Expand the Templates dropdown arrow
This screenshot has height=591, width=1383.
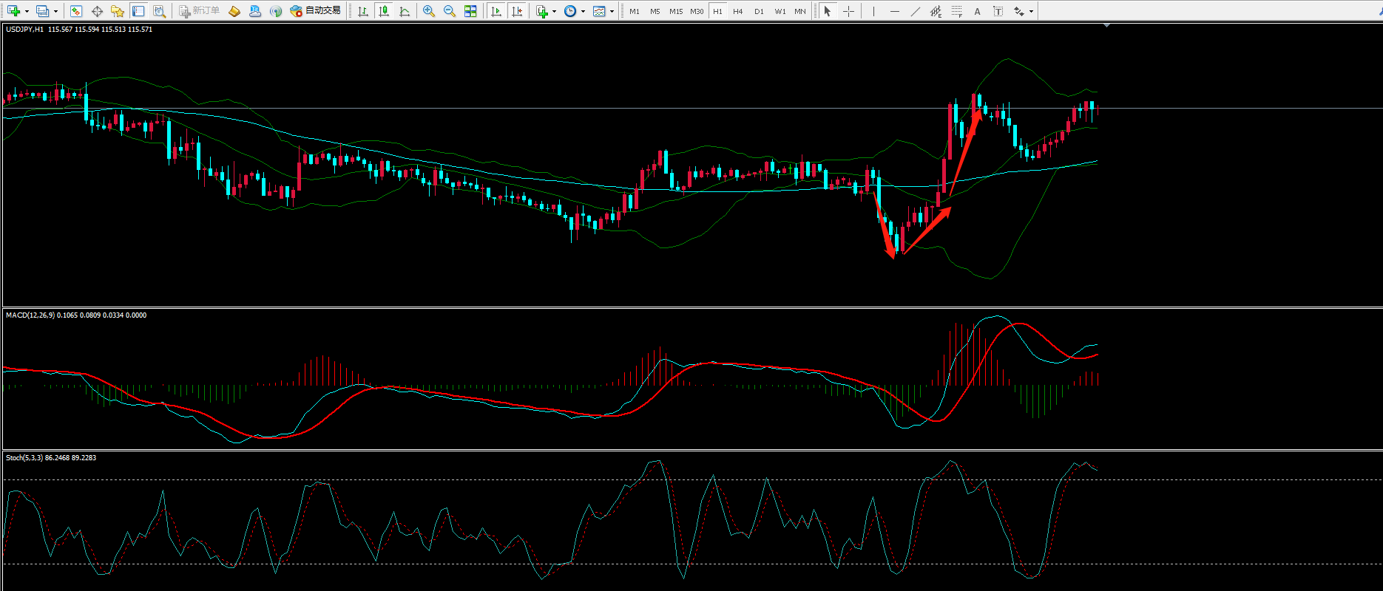pyautogui.click(x=612, y=12)
